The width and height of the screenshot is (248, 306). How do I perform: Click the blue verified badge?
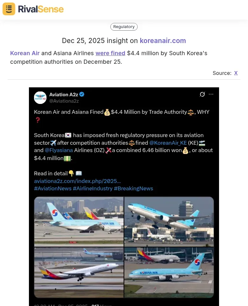(82, 94)
